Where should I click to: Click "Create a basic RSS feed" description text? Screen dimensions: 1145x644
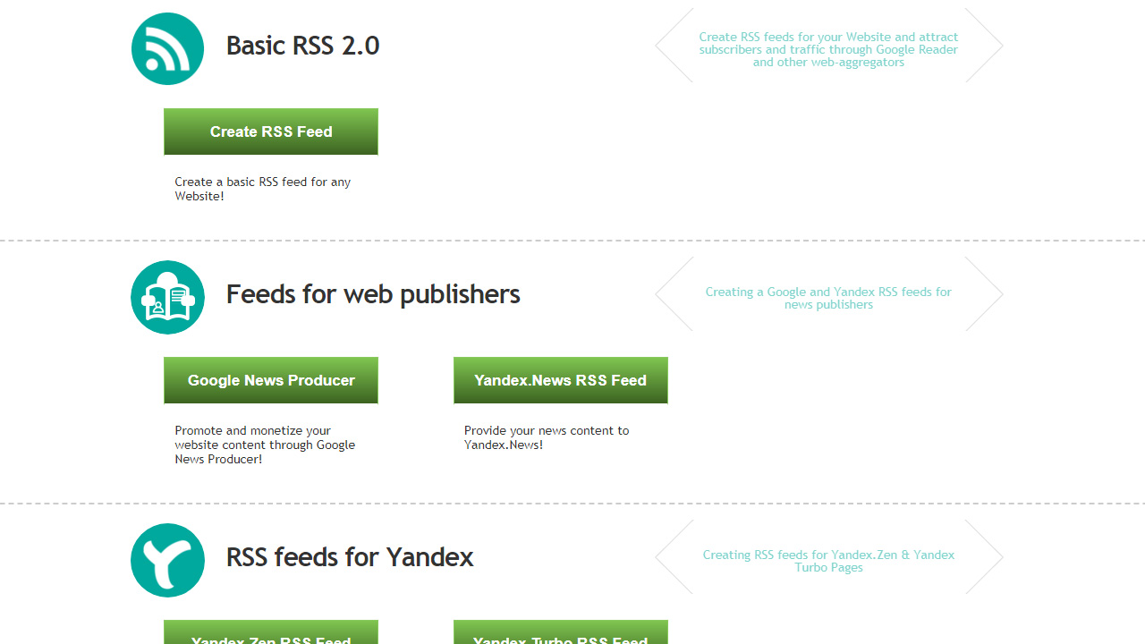tap(263, 189)
